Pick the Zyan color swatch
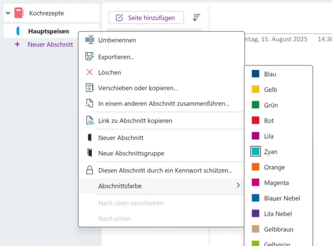Screen dimensions: 332x246 [255, 152]
